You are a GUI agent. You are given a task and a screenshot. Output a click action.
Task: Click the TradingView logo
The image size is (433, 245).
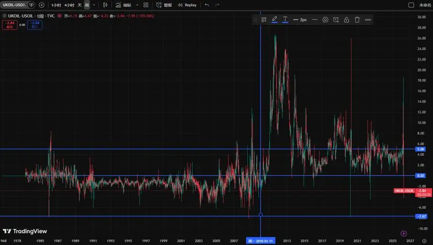pos(25,231)
